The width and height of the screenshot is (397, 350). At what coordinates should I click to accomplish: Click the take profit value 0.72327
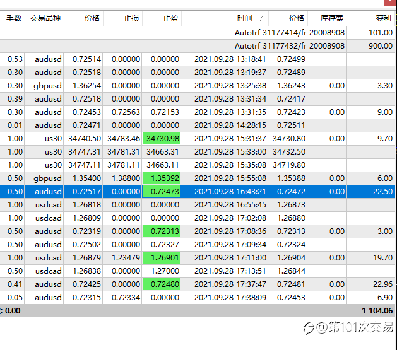point(165,245)
